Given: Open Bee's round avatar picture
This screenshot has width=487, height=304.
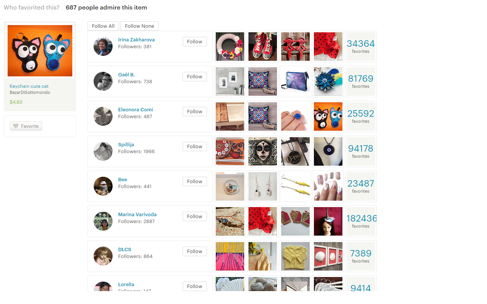Looking at the screenshot, I should tap(103, 186).
